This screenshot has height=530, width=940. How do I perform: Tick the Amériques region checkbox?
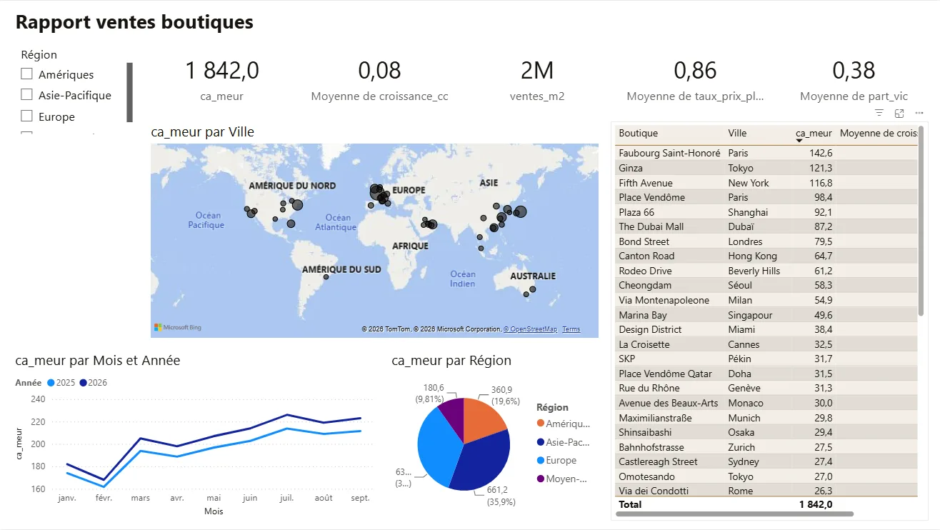coord(27,74)
